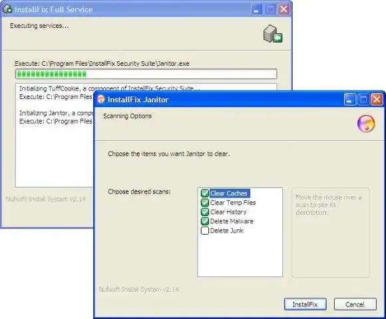Click the green progress bar in Full Service
The width and height of the screenshot is (386, 319).
point(146,74)
